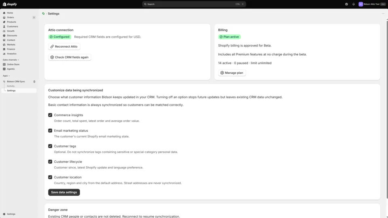The image size is (388, 218).
Task: Click the Shopify logo in the top bar
Action: coord(10,4)
